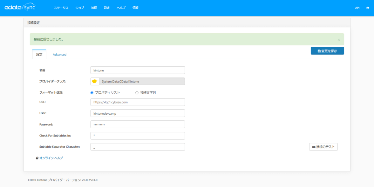Open the 接続 menu
Screen dimensions: 374x187
pos(94,8)
